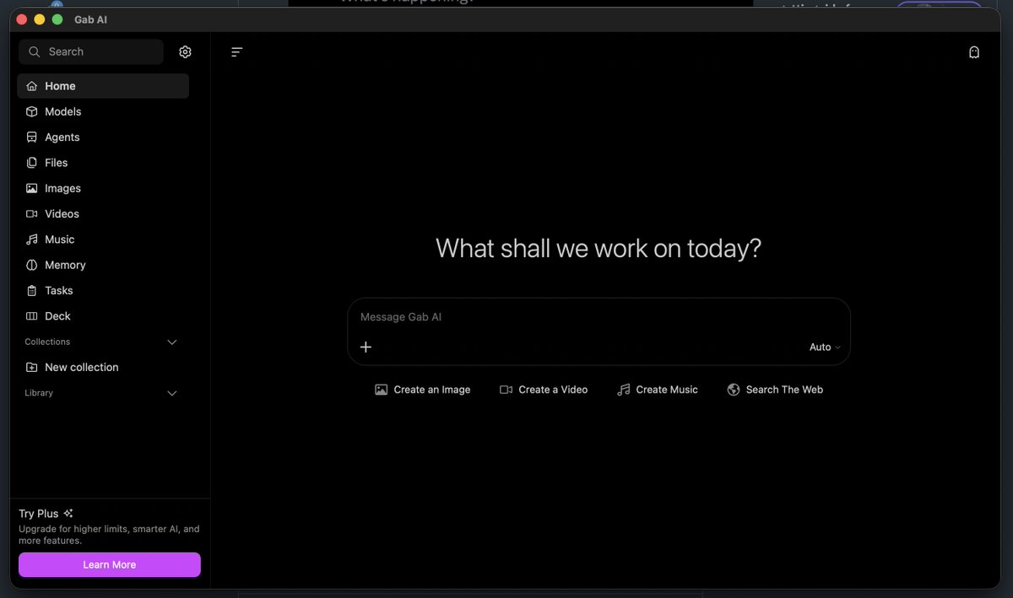Click the Library section label
The width and height of the screenshot is (1013, 598).
[39, 393]
